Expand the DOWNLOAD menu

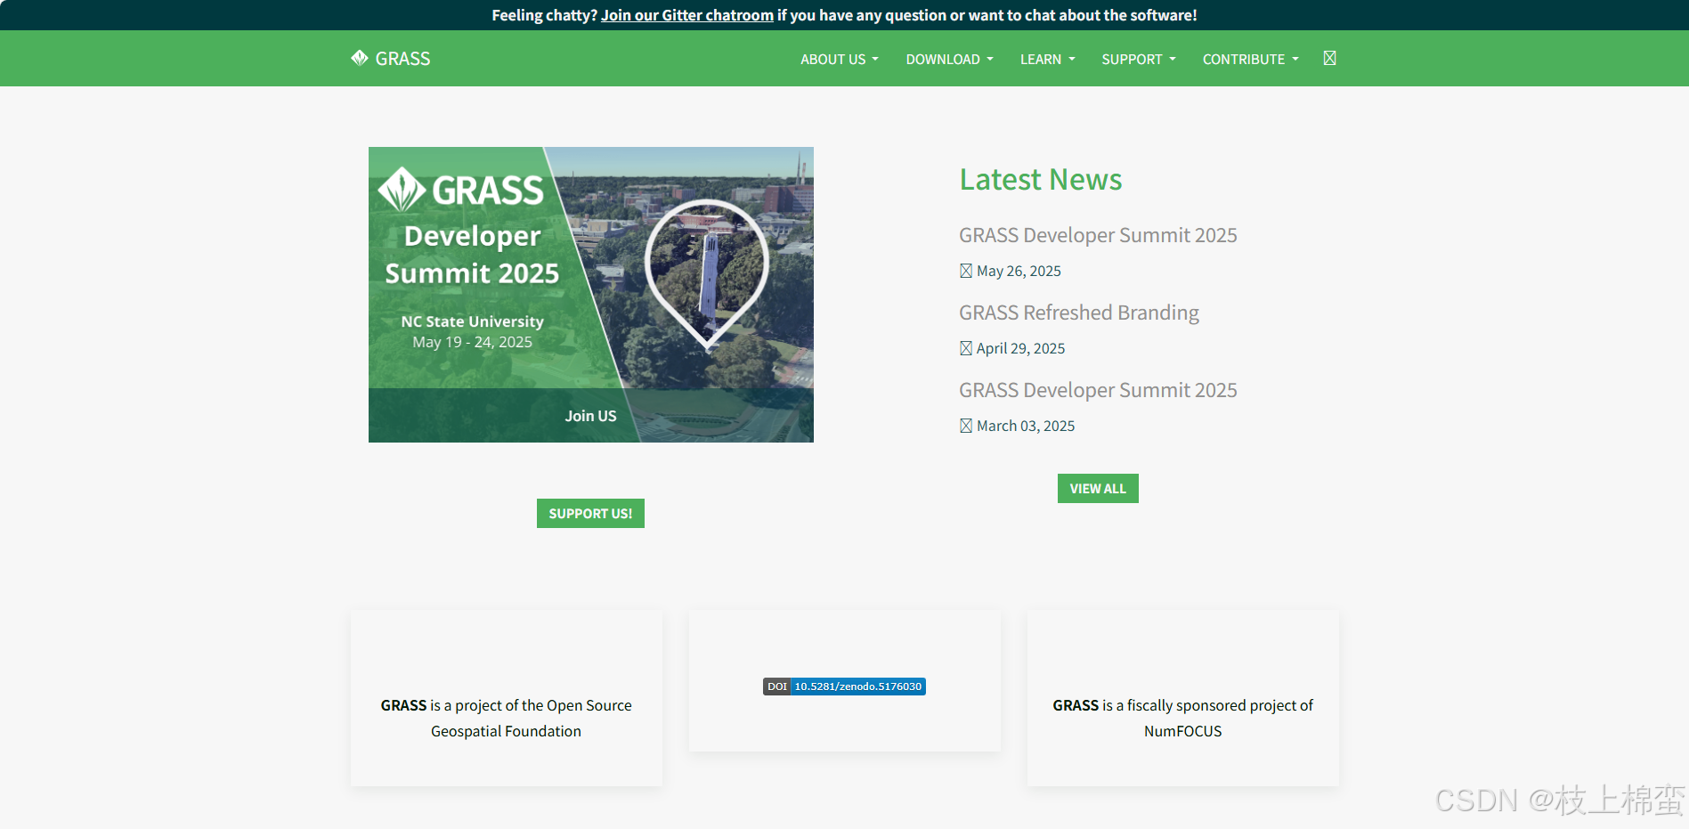pos(949,59)
